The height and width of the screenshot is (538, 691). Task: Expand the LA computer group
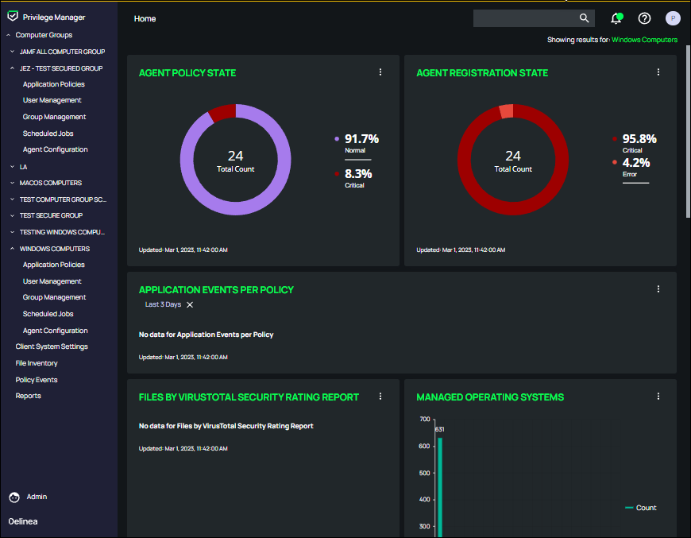pyautogui.click(x=13, y=167)
